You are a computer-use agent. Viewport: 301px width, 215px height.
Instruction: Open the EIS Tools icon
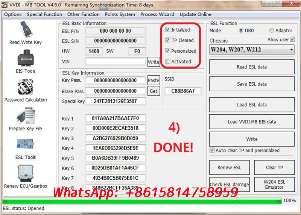click(26, 58)
